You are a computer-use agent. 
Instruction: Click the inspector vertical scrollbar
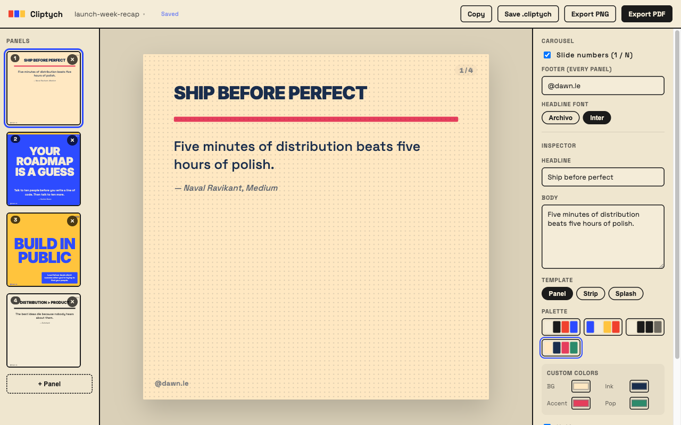677,194
